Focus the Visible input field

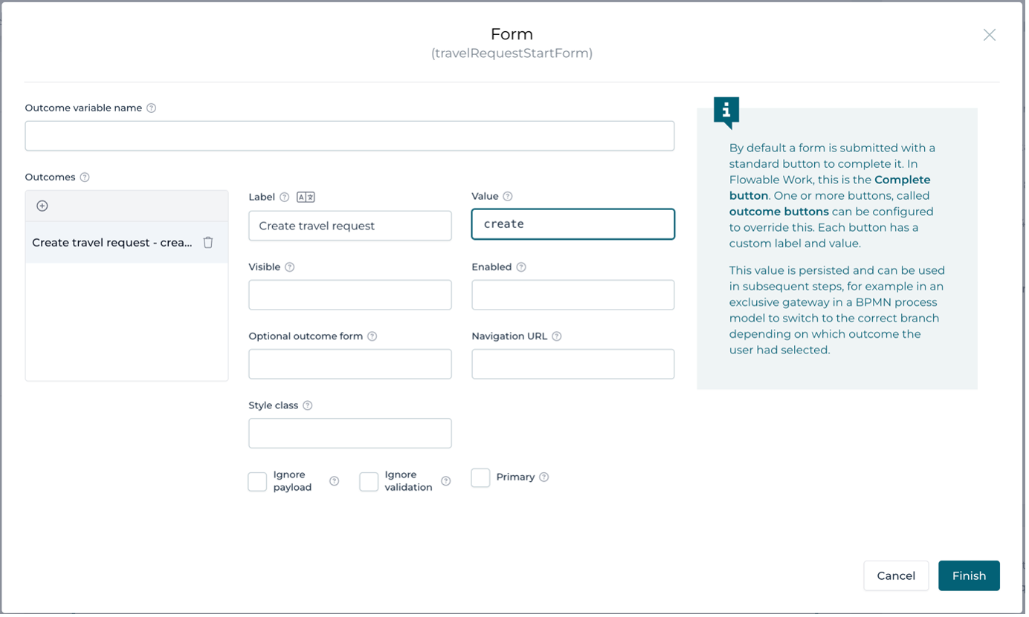[349, 295]
